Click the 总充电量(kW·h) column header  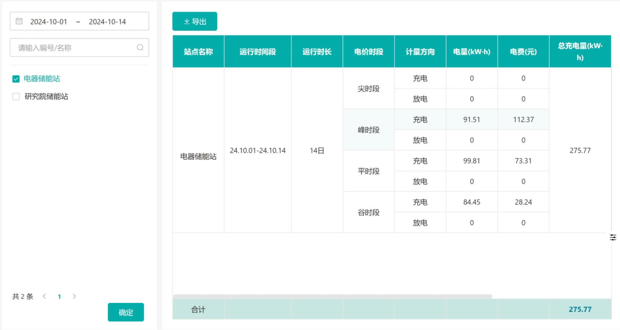pos(580,52)
